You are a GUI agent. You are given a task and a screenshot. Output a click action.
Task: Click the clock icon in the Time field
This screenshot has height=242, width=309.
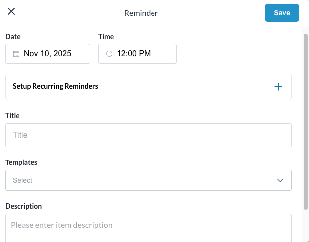pyautogui.click(x=109, y=54)
